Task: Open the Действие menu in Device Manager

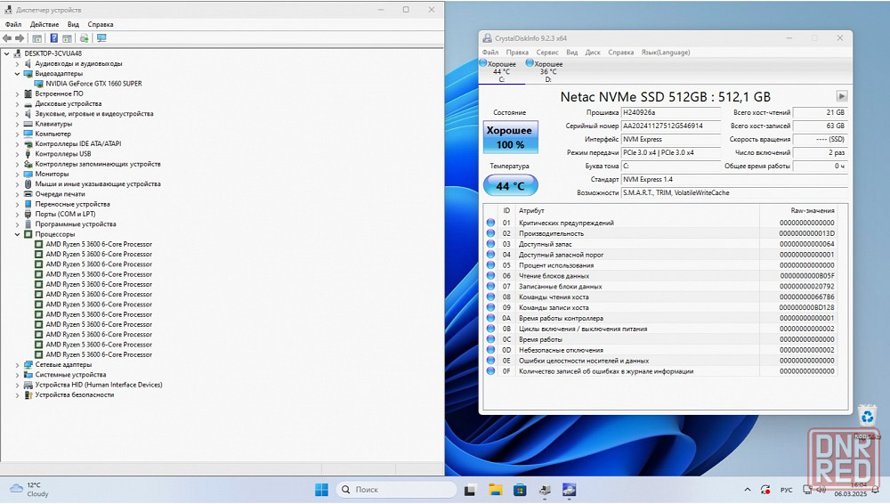Action: click(x=44, y=24)
